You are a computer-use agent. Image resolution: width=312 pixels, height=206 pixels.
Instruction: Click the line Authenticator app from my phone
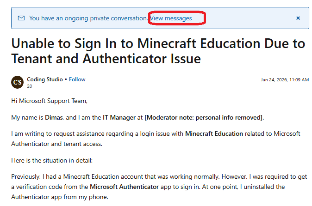click(x=60, y=197)
